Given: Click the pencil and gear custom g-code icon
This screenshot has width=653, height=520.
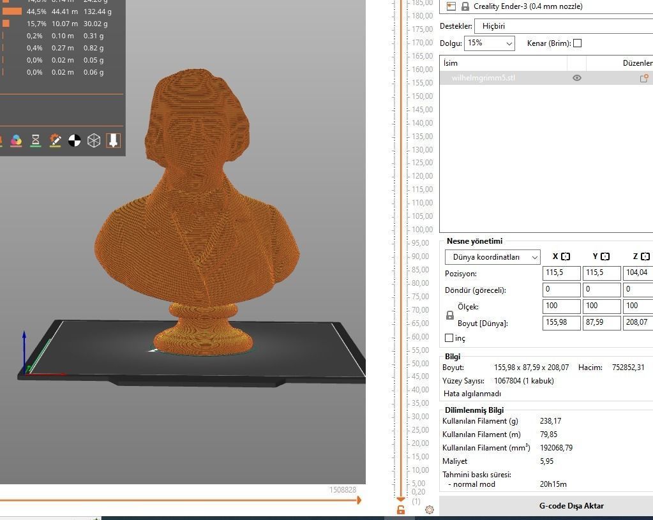Looking at the screenshot, I should [x=55, y=141].
